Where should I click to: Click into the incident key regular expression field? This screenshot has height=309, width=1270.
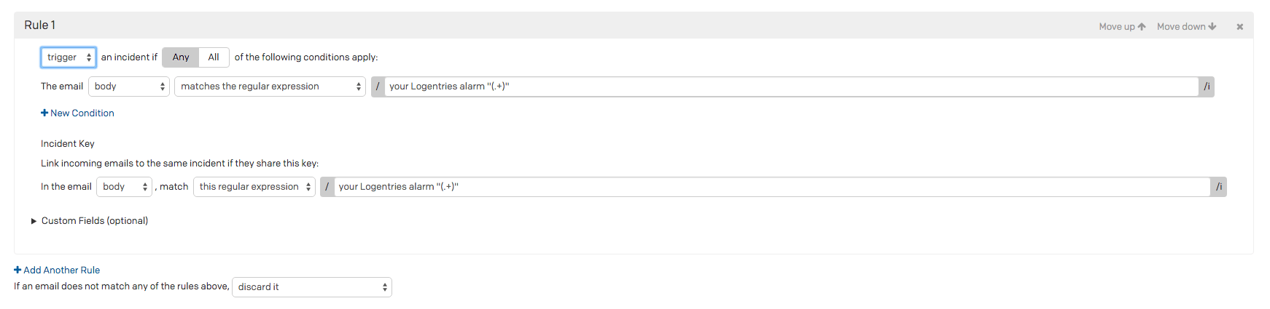coord(771,187)
